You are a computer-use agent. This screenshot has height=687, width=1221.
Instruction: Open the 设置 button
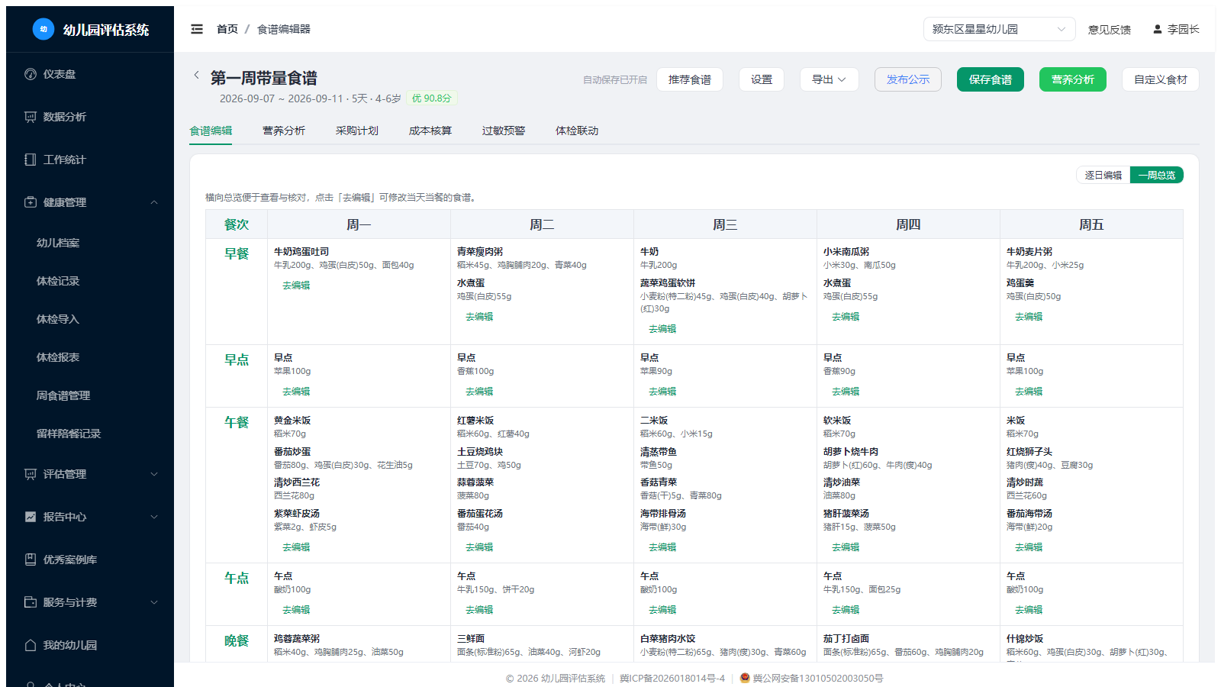[762, 79]
